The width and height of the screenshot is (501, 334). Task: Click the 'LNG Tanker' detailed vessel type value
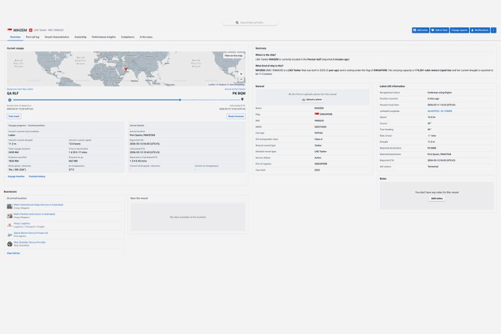[321, 152]
